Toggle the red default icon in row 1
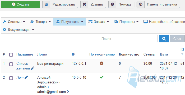185x95 pixels. tap(101, 63)
